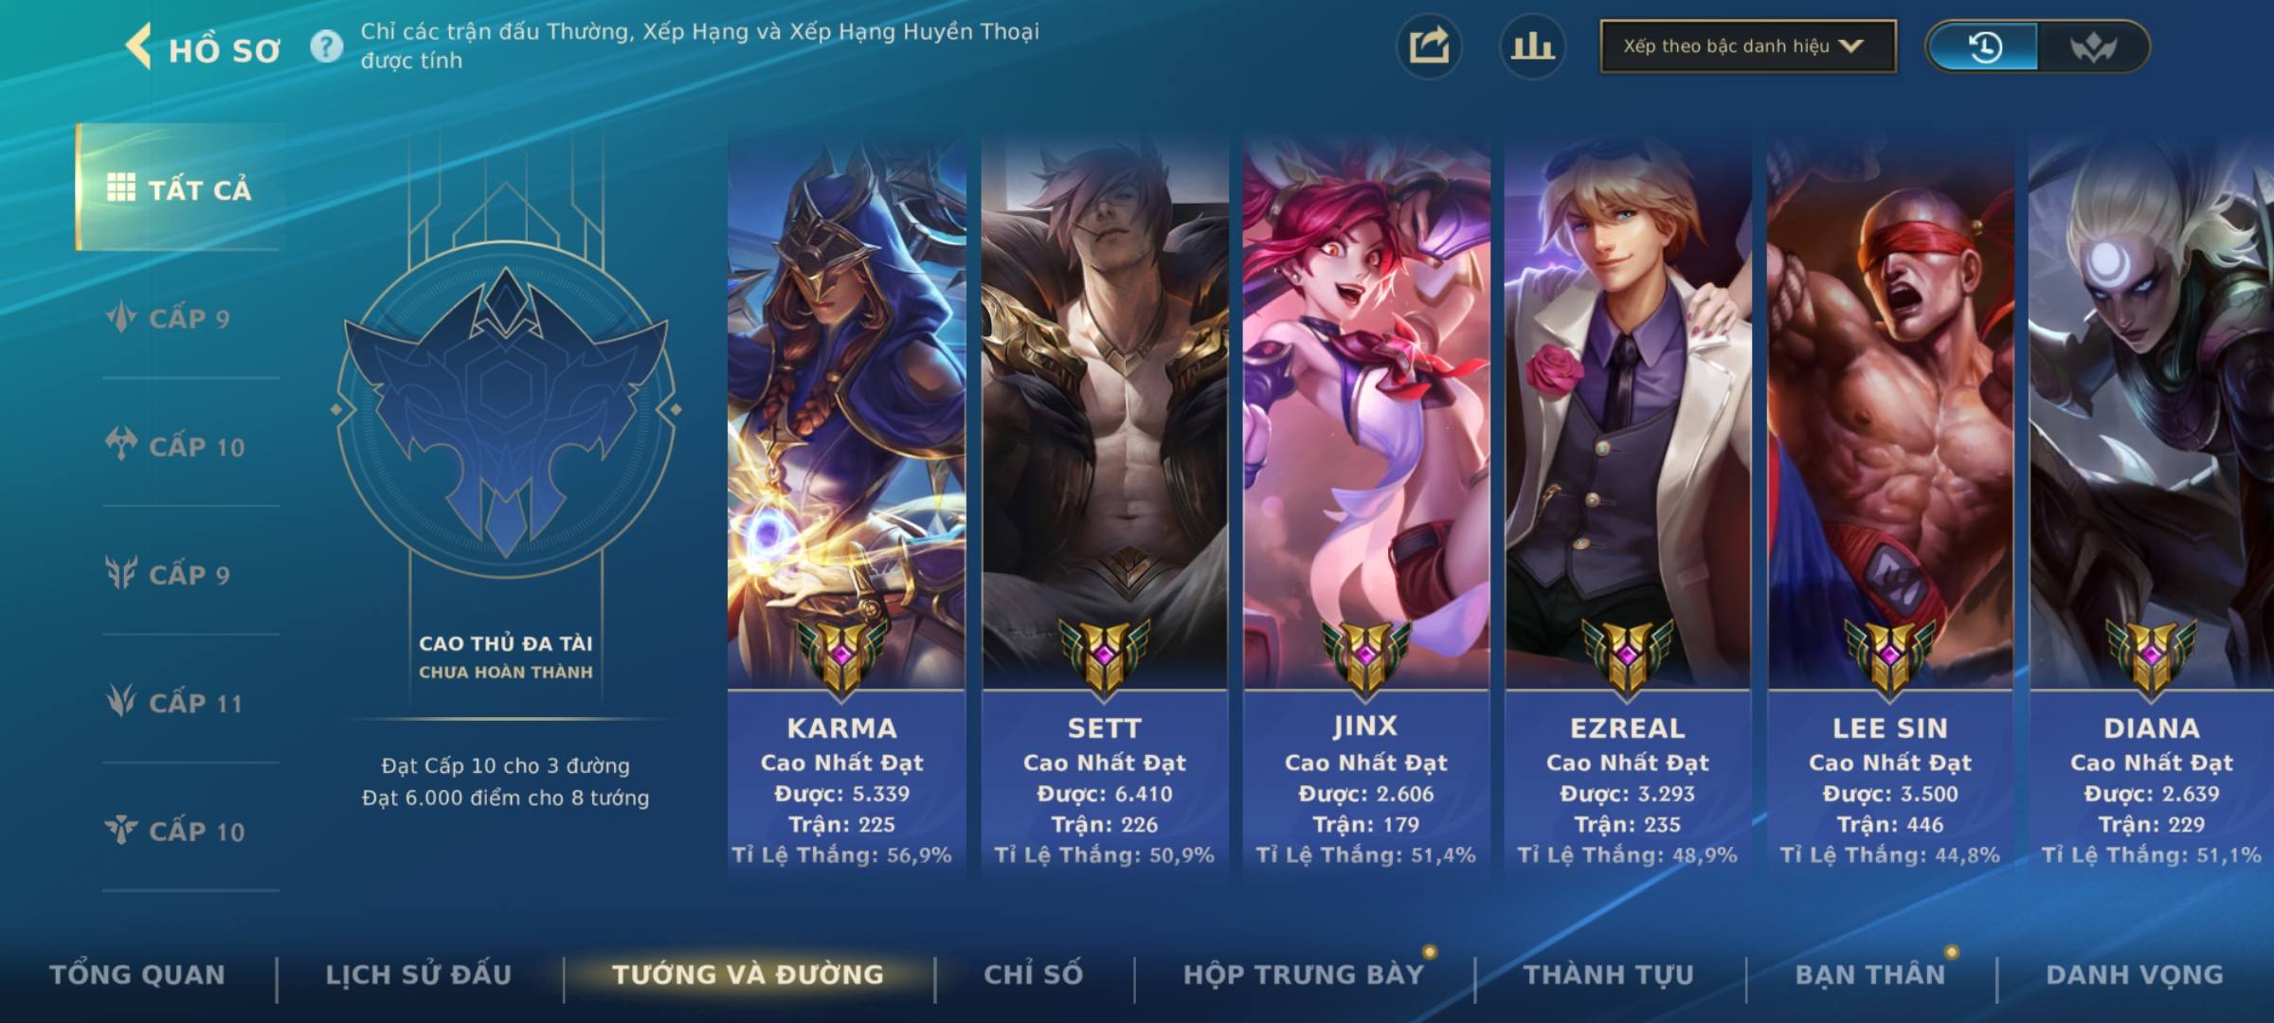2274x1023 pixels.
Task: Open the question mark help icon
Action: click(327, 45)
